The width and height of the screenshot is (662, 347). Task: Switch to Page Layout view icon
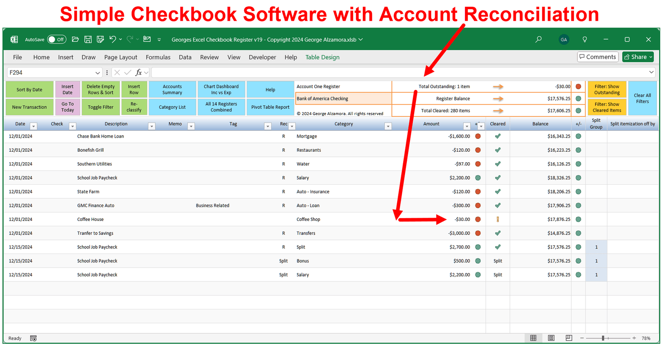click(x=551, y=338)
